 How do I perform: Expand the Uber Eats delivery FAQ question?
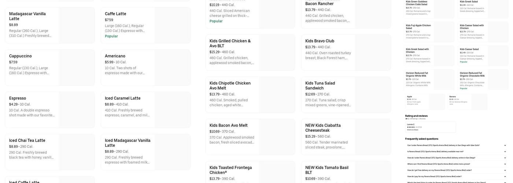pos(505,145)
